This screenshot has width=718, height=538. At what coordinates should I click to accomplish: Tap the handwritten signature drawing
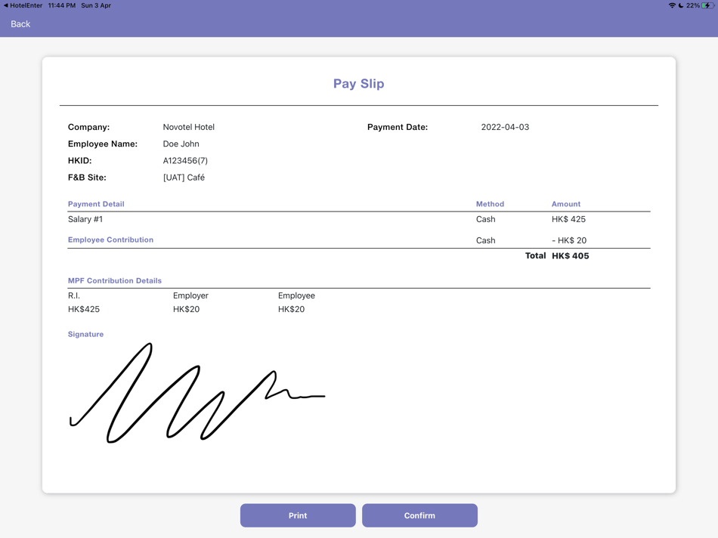tap(197, 393)
